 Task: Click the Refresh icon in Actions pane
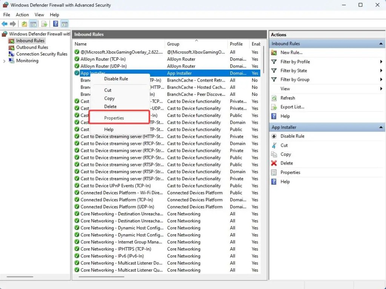[274, 98]
